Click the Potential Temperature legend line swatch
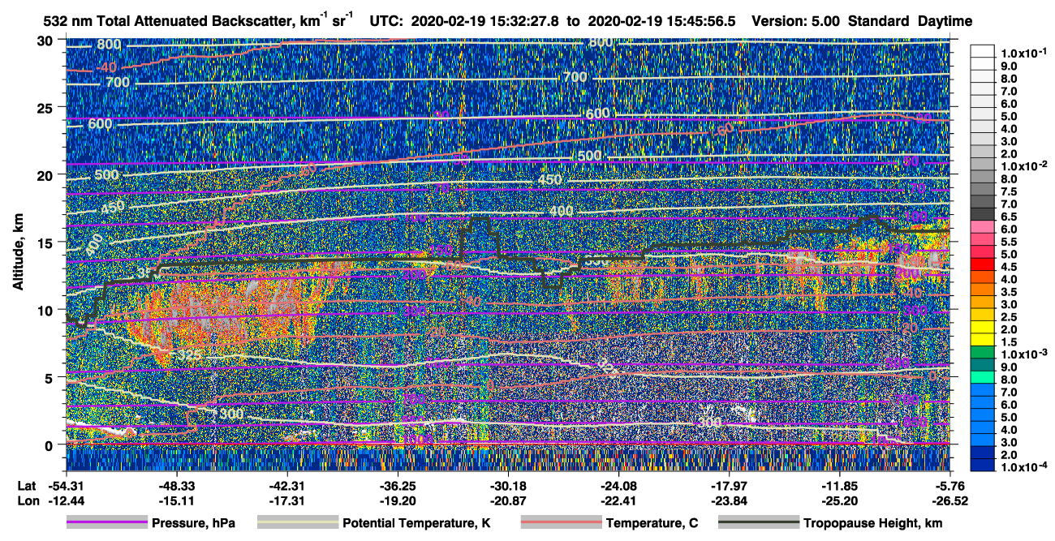The width and height of the screenshot is (1055, 541). point(297,523)
